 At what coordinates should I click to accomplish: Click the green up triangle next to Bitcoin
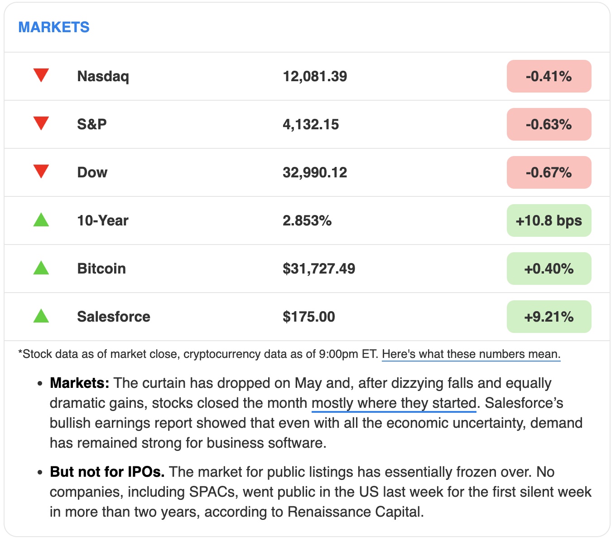tap(41, 268)
